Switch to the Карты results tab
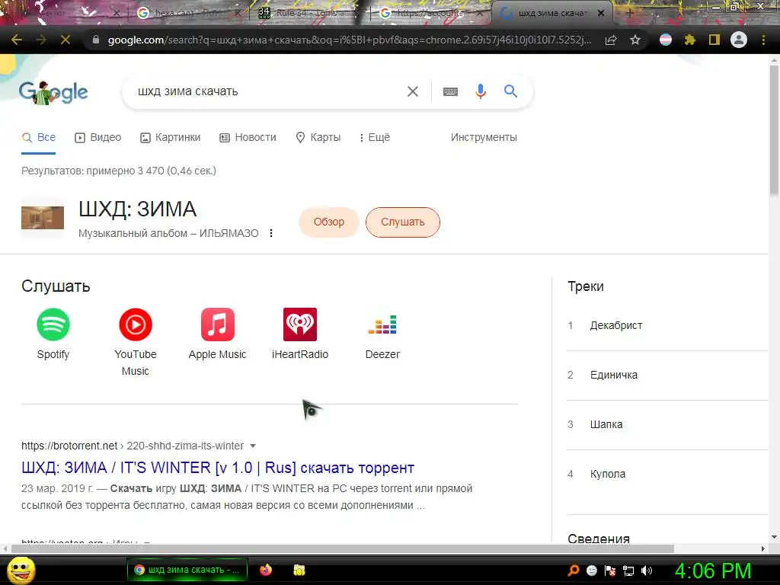 pos(318,137)
